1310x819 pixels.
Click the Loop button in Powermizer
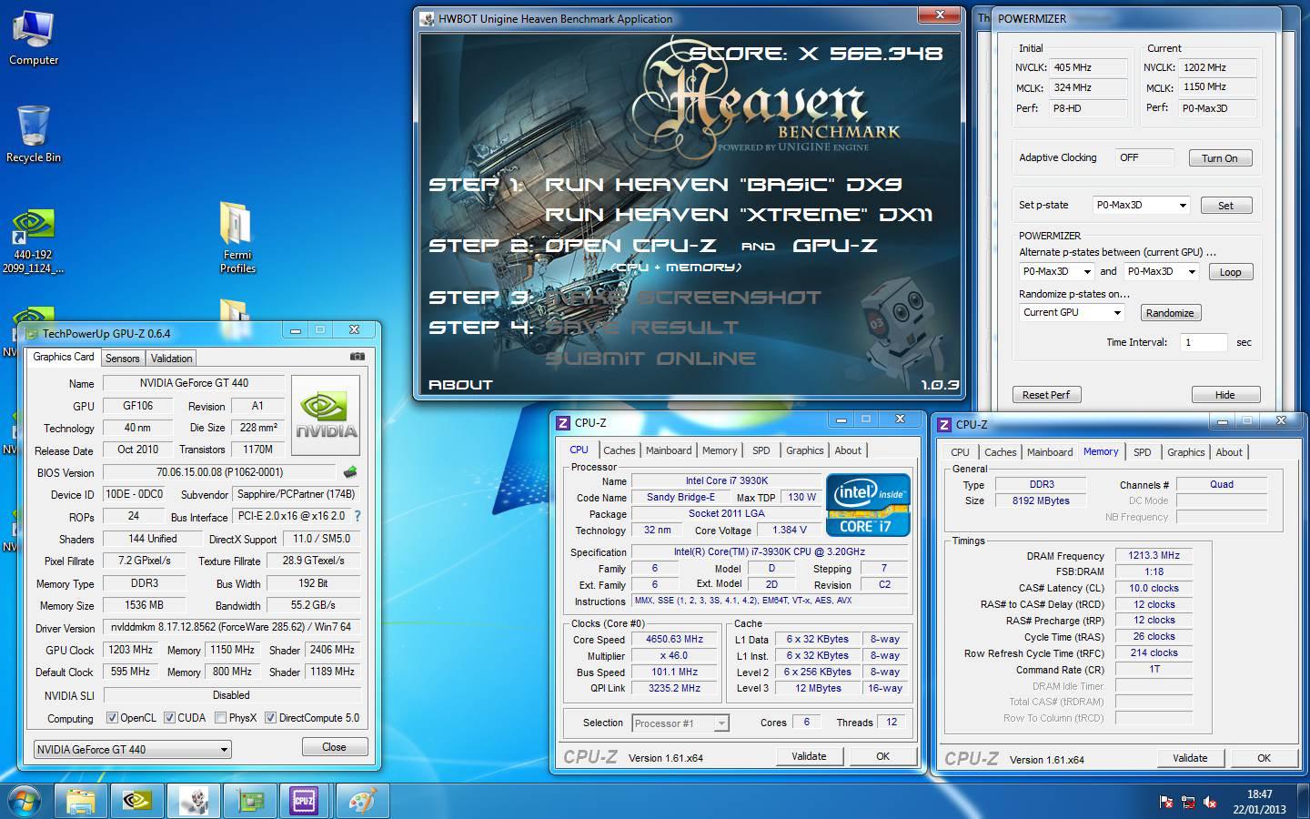(x=1230, y=271)
